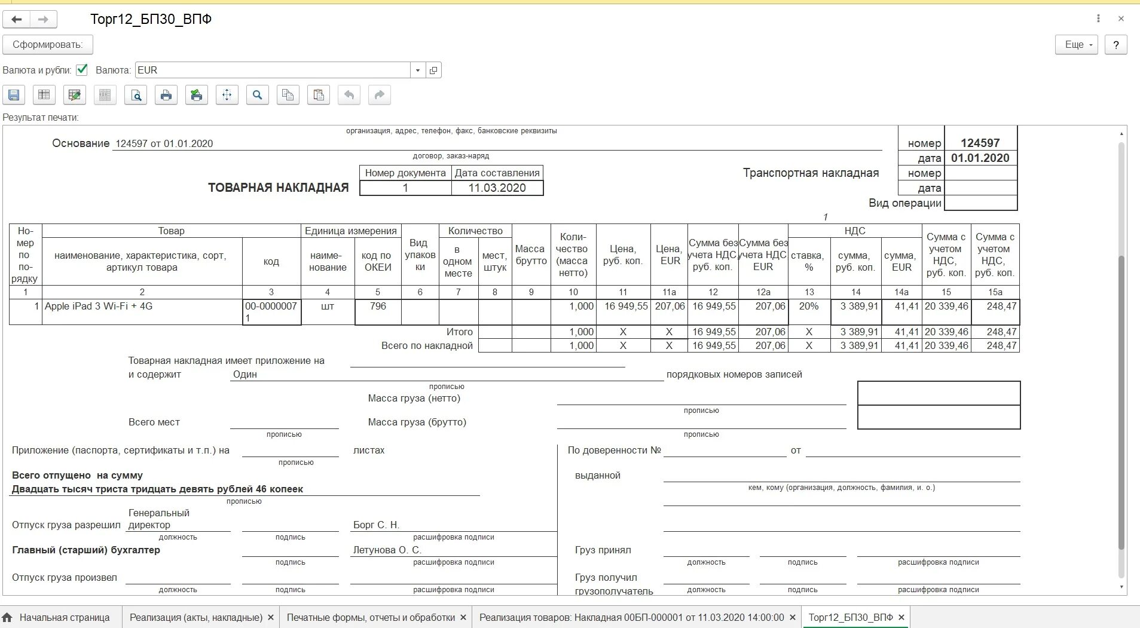Open Реализация товаров: Накладная 00БП-000001 tab
The image size is (1140, 628).
(x=631, y=617)
